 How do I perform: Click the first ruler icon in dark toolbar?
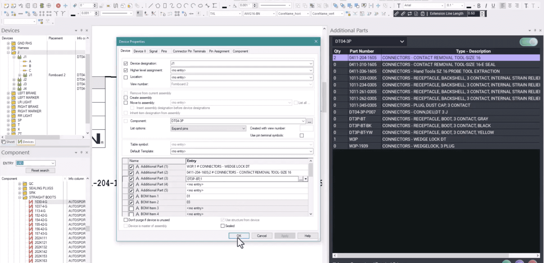[397, 13]
